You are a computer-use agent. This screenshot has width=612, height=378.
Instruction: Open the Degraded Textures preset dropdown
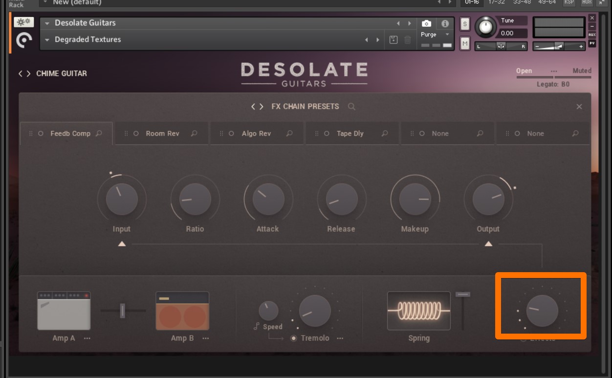point(47,40)
